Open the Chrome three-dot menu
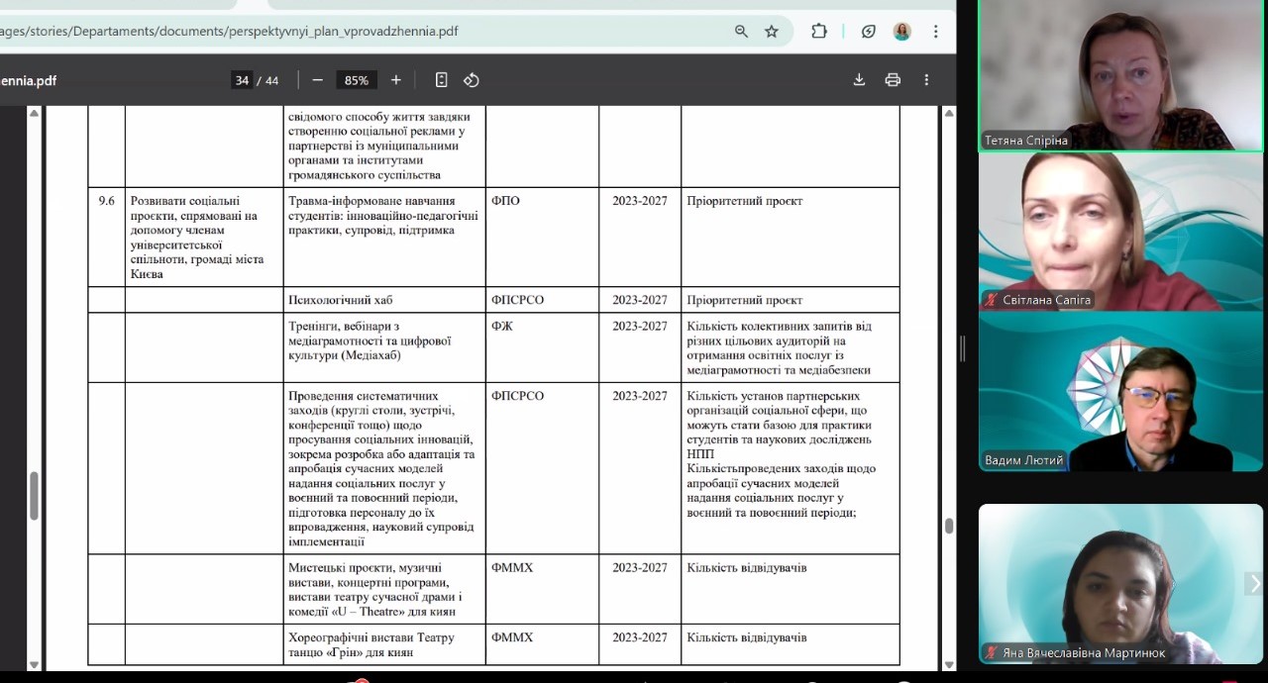The image size is (1268, 683). (x=935, y=31)
